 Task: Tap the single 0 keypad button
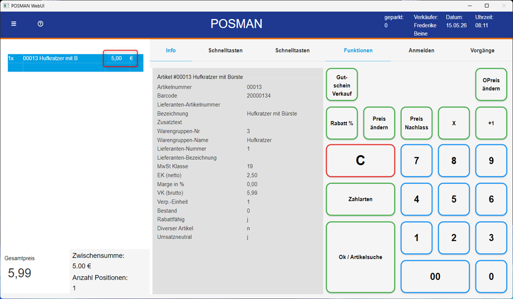point(491,277)
